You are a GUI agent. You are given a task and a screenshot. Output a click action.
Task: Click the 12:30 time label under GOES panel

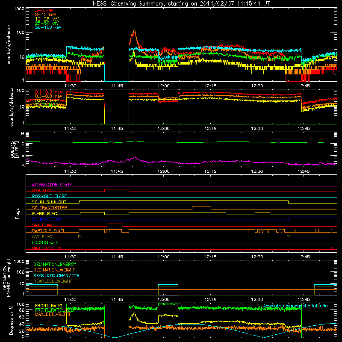[257, 171]
